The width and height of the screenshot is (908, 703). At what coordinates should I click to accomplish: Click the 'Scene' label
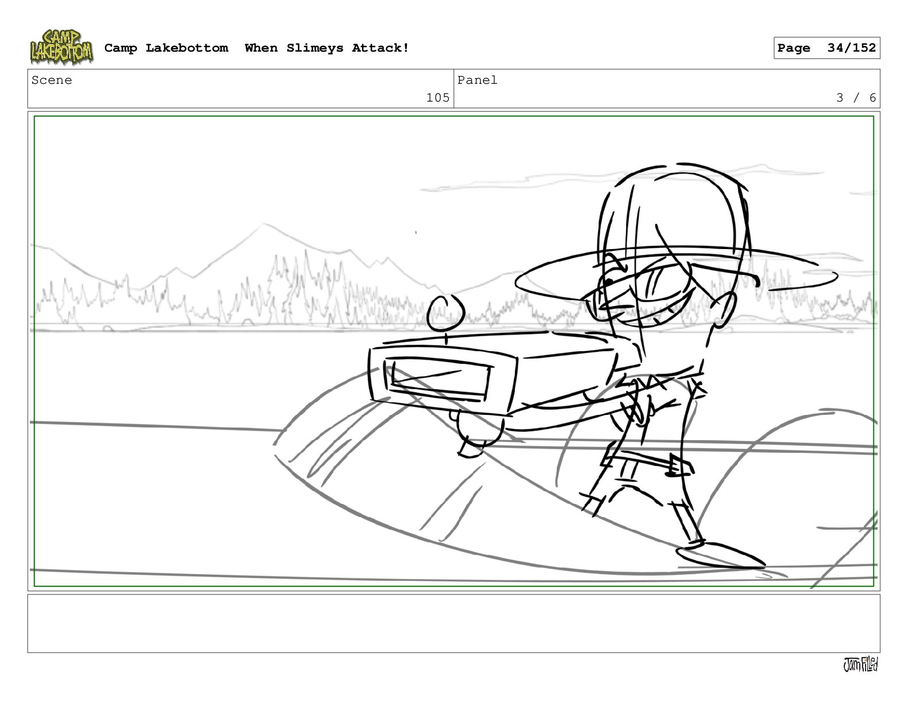click(52, 80)
